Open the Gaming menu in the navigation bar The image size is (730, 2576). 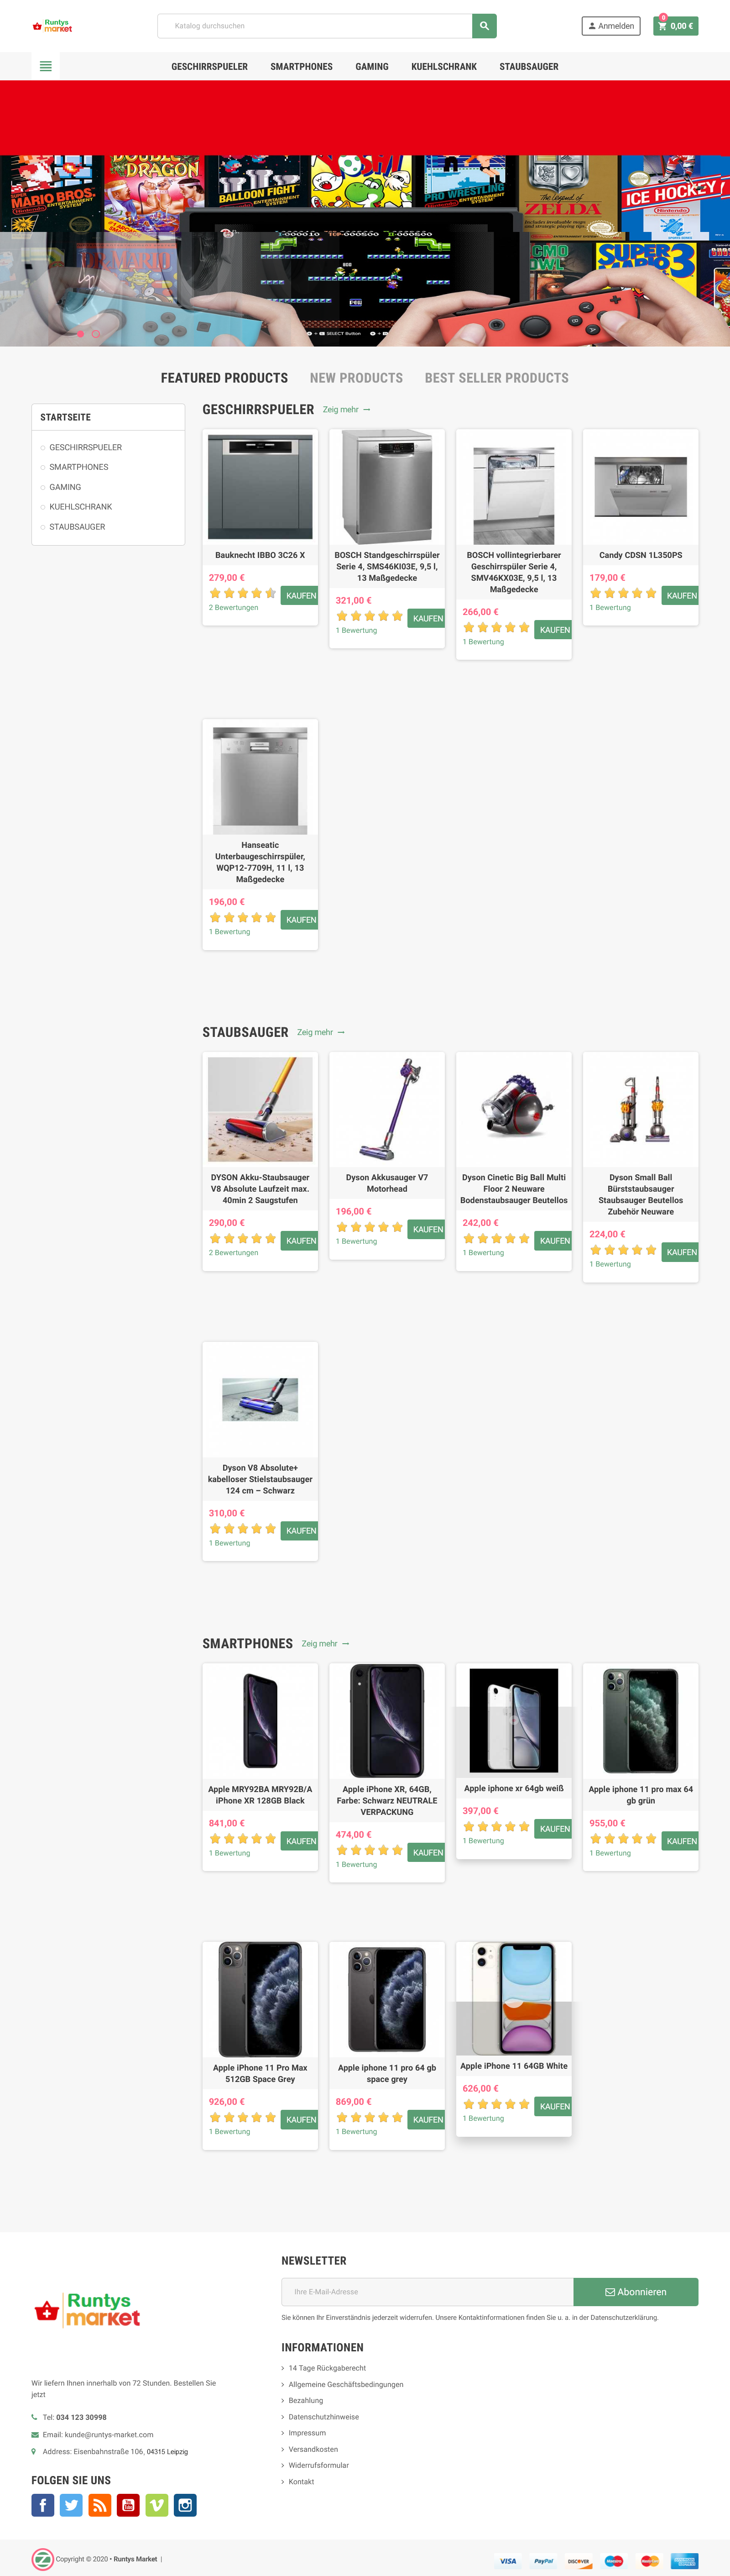(371, 67)
